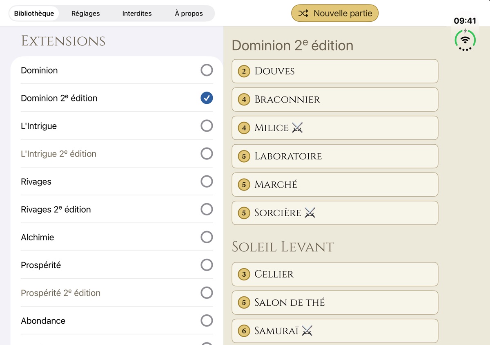Open the Laboratoire card
The image size is (490, 345).
pos(335,156)
